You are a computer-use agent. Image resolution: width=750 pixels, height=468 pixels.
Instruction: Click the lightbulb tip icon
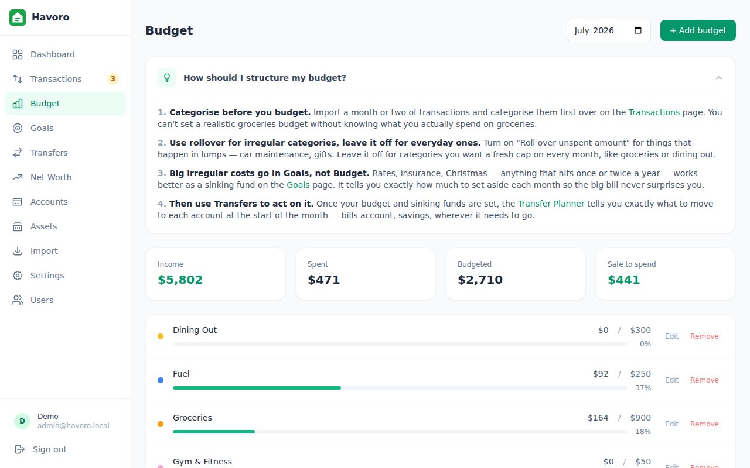click(x=167, y=78)
